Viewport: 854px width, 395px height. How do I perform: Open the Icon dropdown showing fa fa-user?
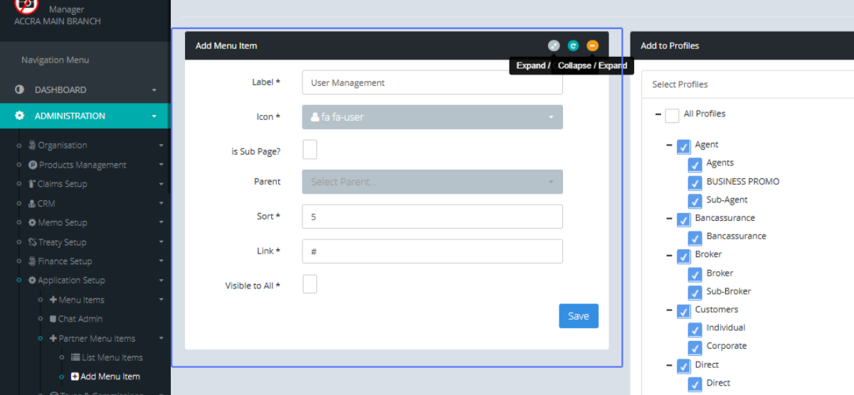432,117
